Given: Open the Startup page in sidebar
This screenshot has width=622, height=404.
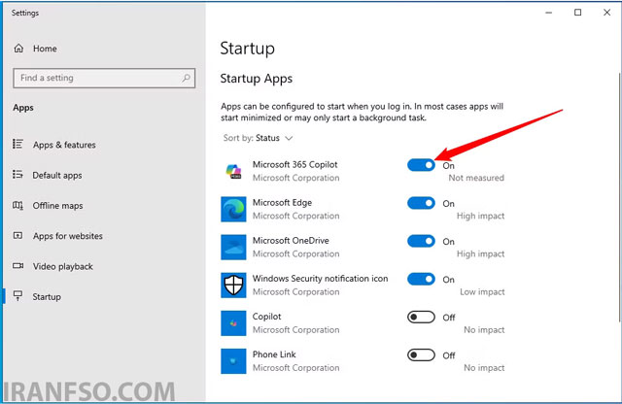Looking at the screenshot, I should 47,296.
